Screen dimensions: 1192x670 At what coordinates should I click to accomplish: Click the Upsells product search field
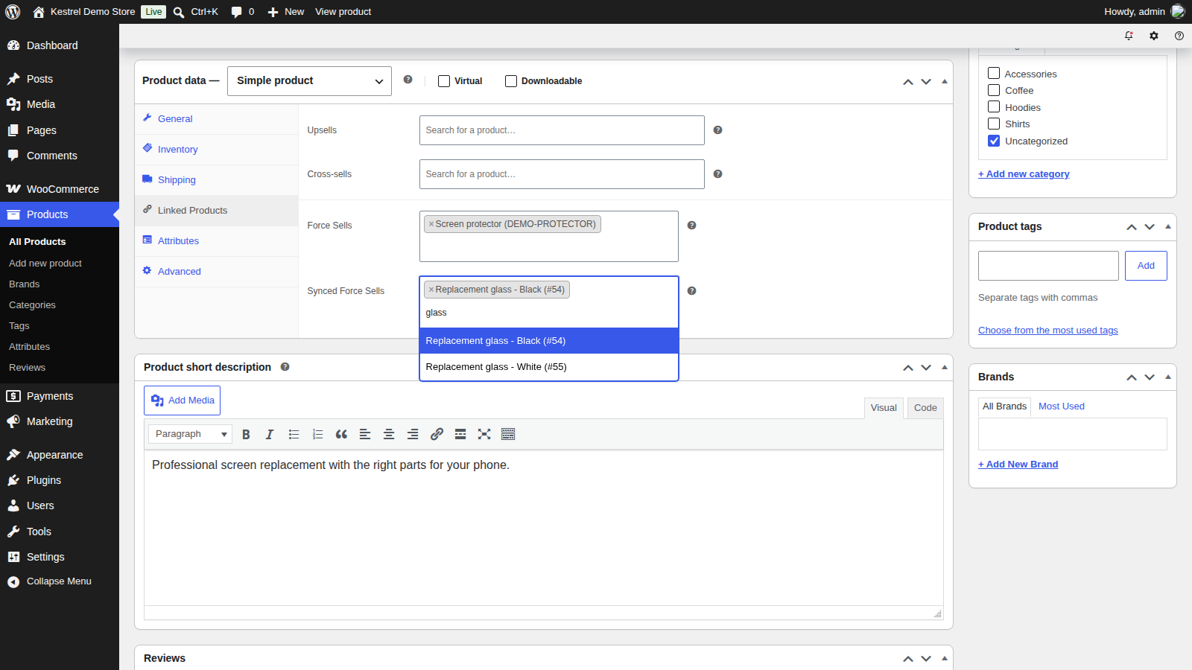click(x=562, y=130)
